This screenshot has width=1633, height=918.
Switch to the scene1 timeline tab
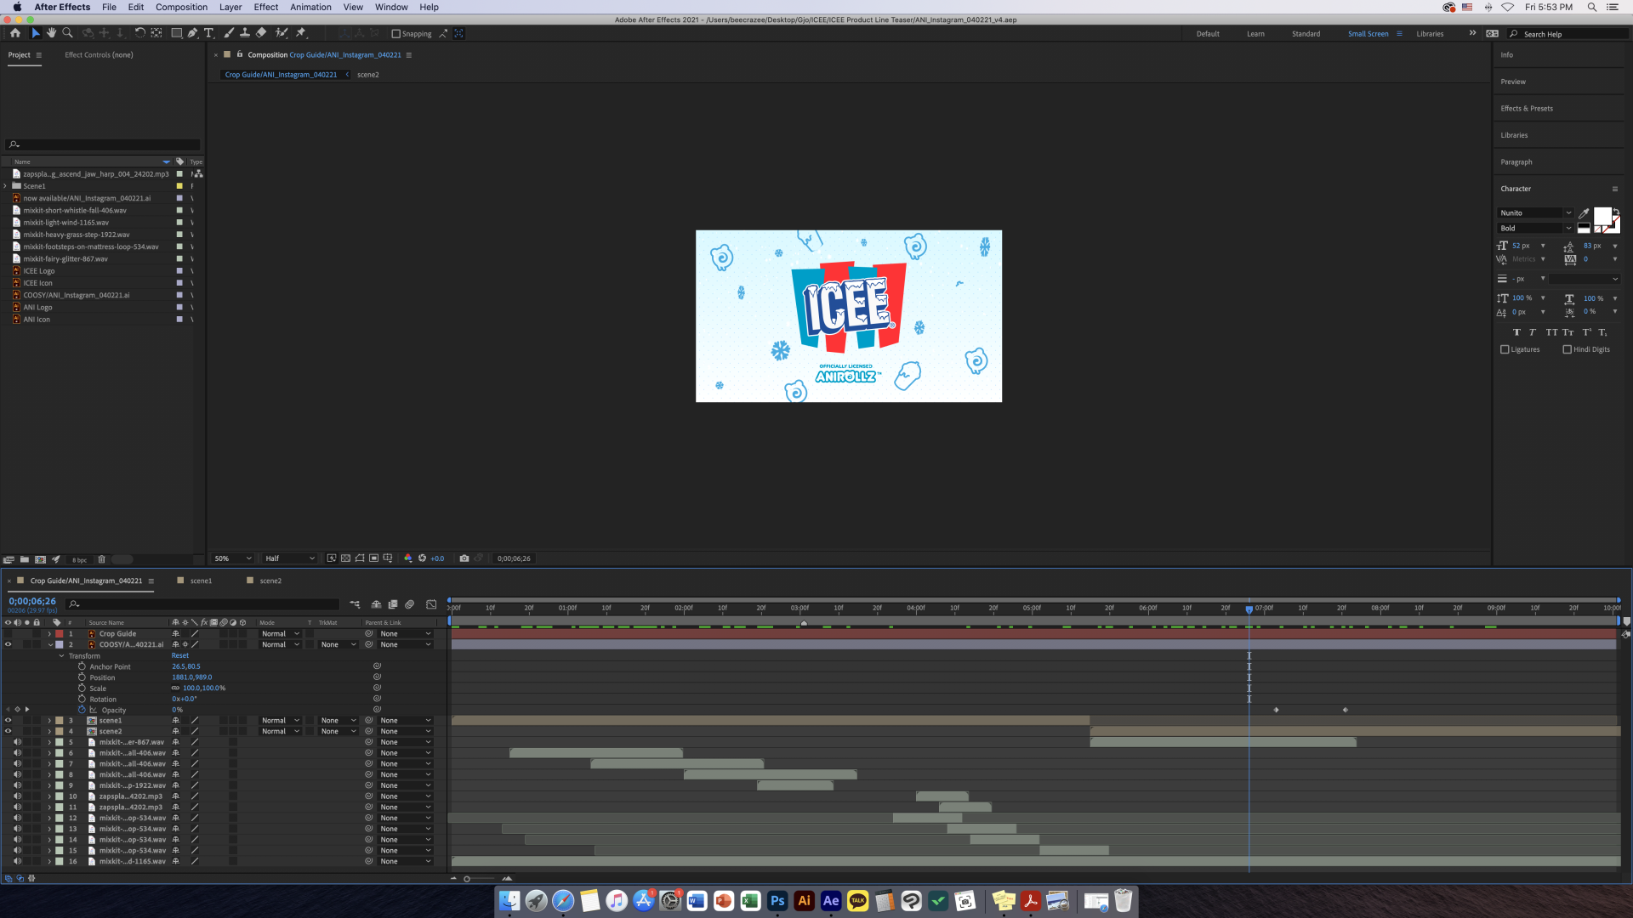202,581
